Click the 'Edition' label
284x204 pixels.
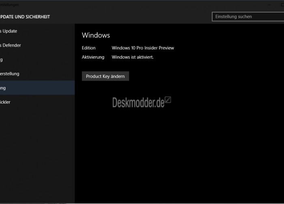pyautogui.click(x=88, y=48)
